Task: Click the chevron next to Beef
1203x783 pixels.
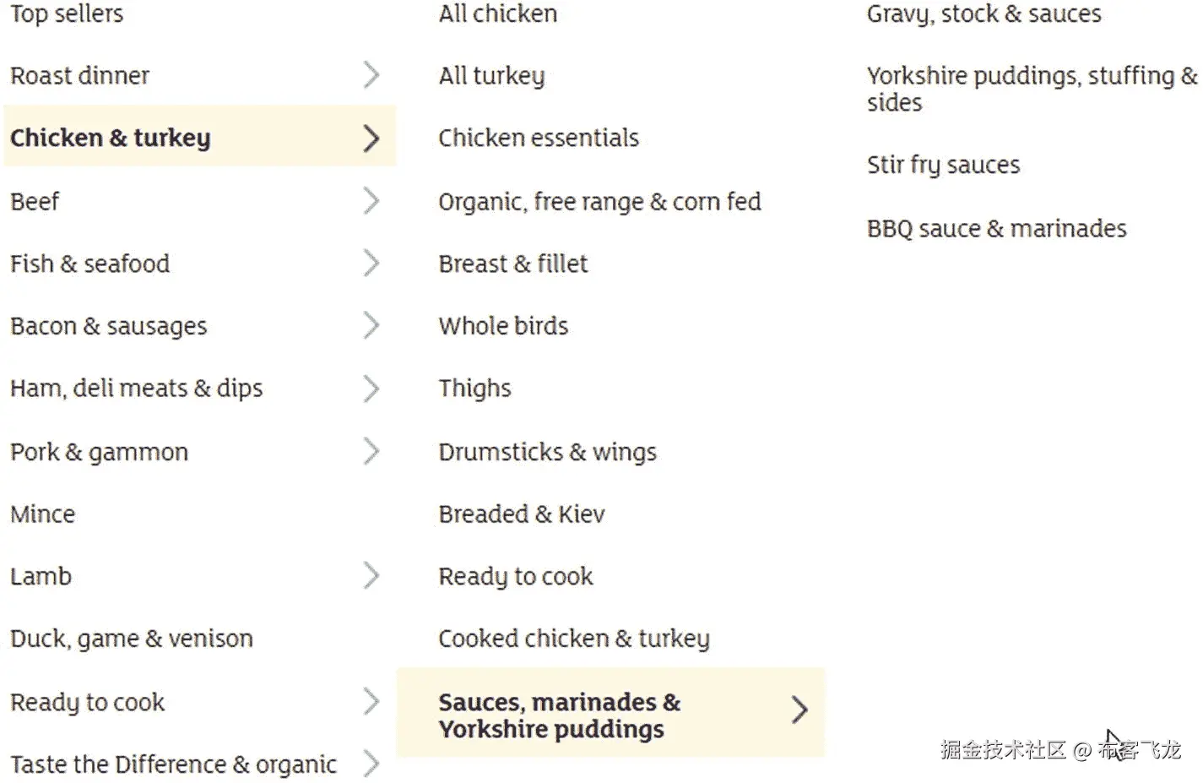Action: [371, 201]
